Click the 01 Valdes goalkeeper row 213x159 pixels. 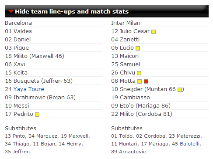click(53, 31)
